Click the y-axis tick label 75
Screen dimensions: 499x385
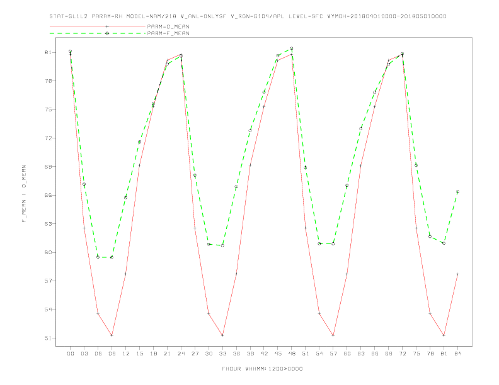(x=48, y=109)
